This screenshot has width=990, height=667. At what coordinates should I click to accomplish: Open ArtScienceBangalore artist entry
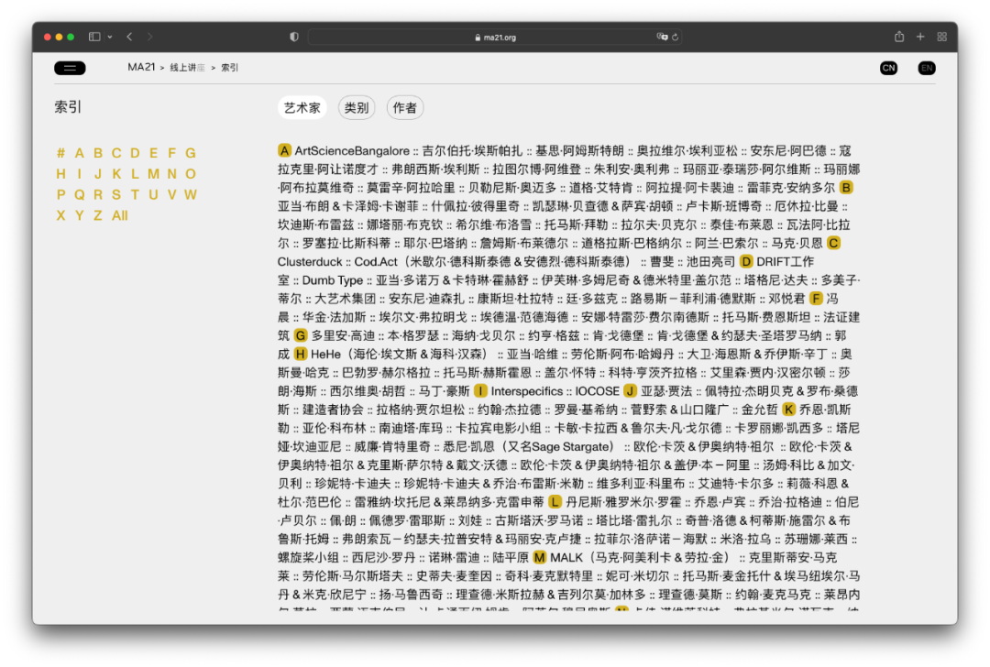(352, 151)
